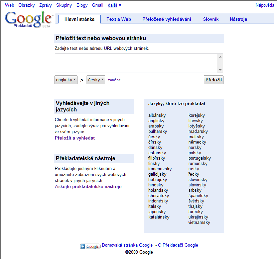This screenshot has width=277, height=259.
Task: Click inside the translation text area
Action: [x=136, y=63]
